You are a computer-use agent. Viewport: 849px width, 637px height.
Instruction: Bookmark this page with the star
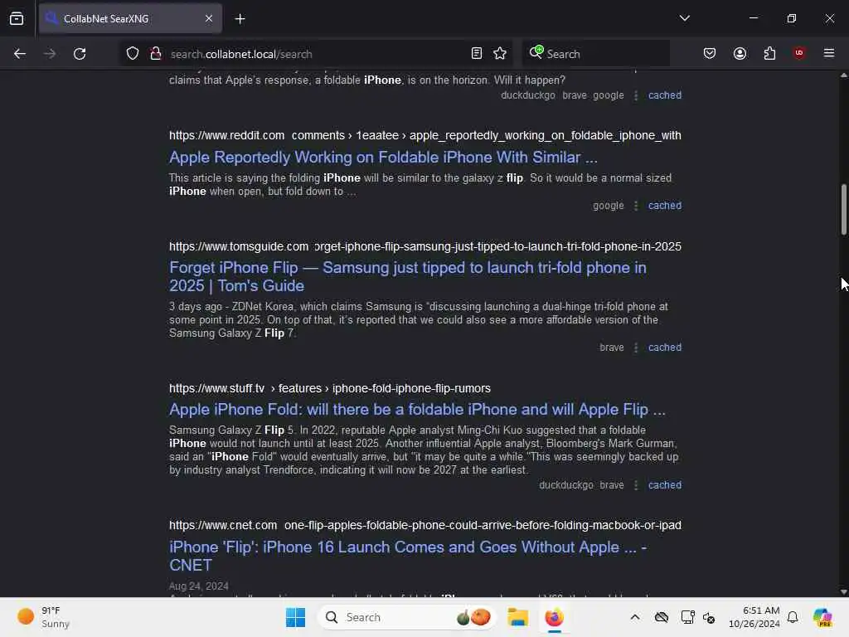tap(500, 53)
